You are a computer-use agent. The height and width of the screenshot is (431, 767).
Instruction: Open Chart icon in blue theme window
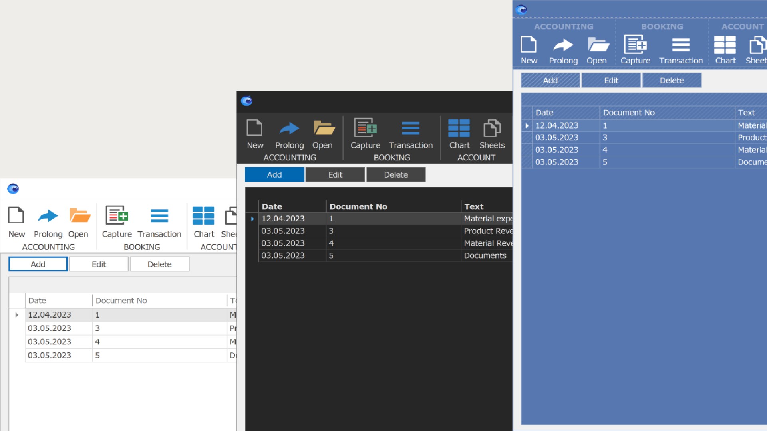[725, 44]
